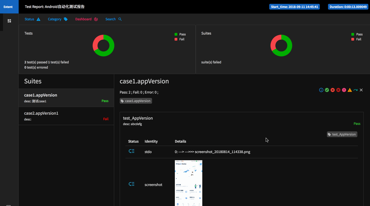Image resolution: width=370 pixels, height=206 pixels.
Task: Clear status filters with the white X icon
Action: click(x=361, y=90)
